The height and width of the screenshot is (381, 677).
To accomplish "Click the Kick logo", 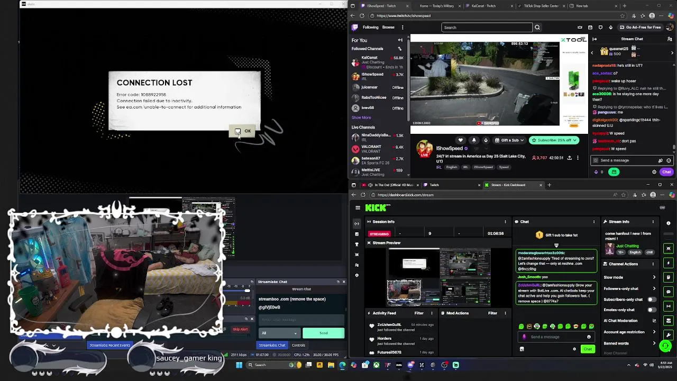I will click(377, 208).
